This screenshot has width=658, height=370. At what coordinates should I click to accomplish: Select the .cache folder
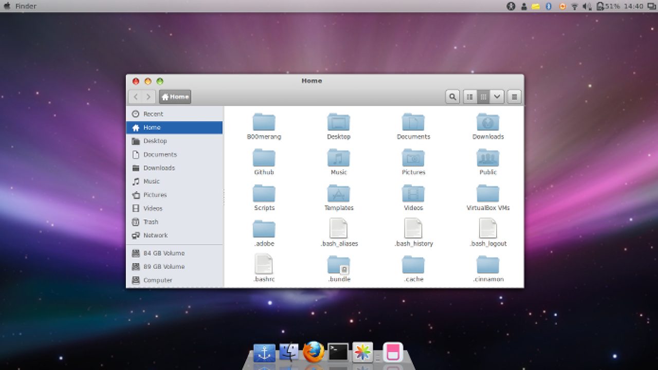pos(413,269)
